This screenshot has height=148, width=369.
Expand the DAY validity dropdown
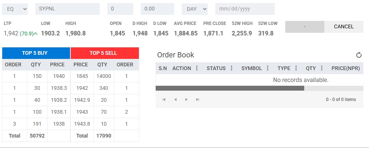(x=195, y=9)
